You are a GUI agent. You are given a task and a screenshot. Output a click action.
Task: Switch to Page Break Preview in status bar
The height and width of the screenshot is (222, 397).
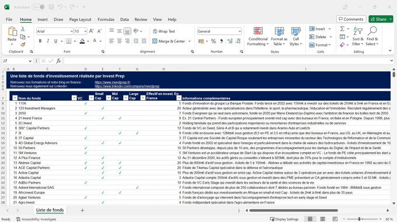pos(335,219)
